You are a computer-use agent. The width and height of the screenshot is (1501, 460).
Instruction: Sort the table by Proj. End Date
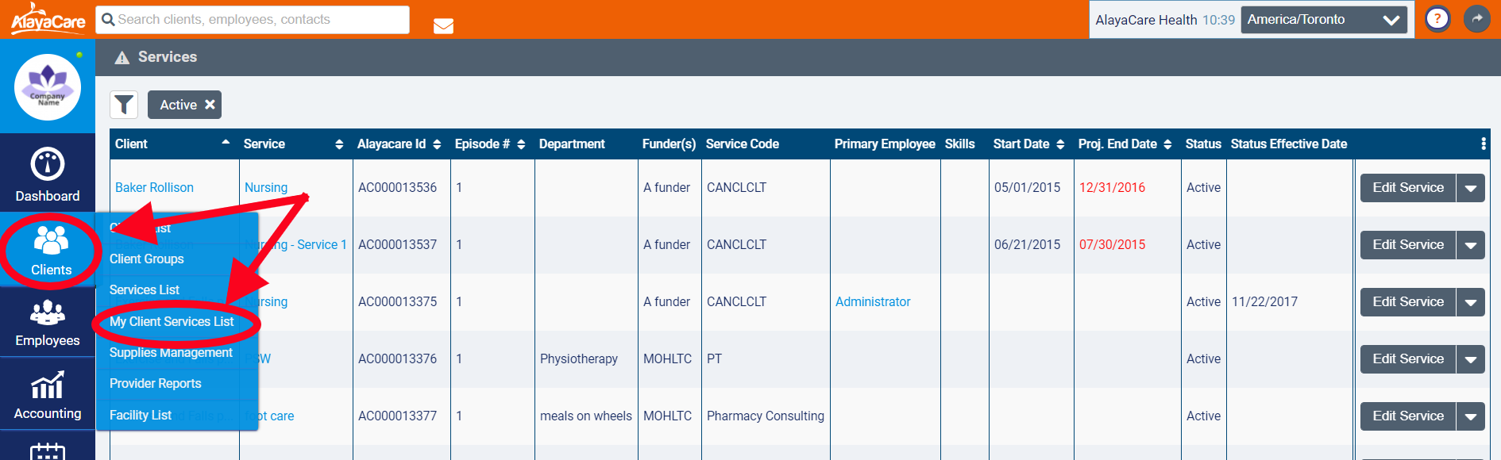pos(1124,144)
